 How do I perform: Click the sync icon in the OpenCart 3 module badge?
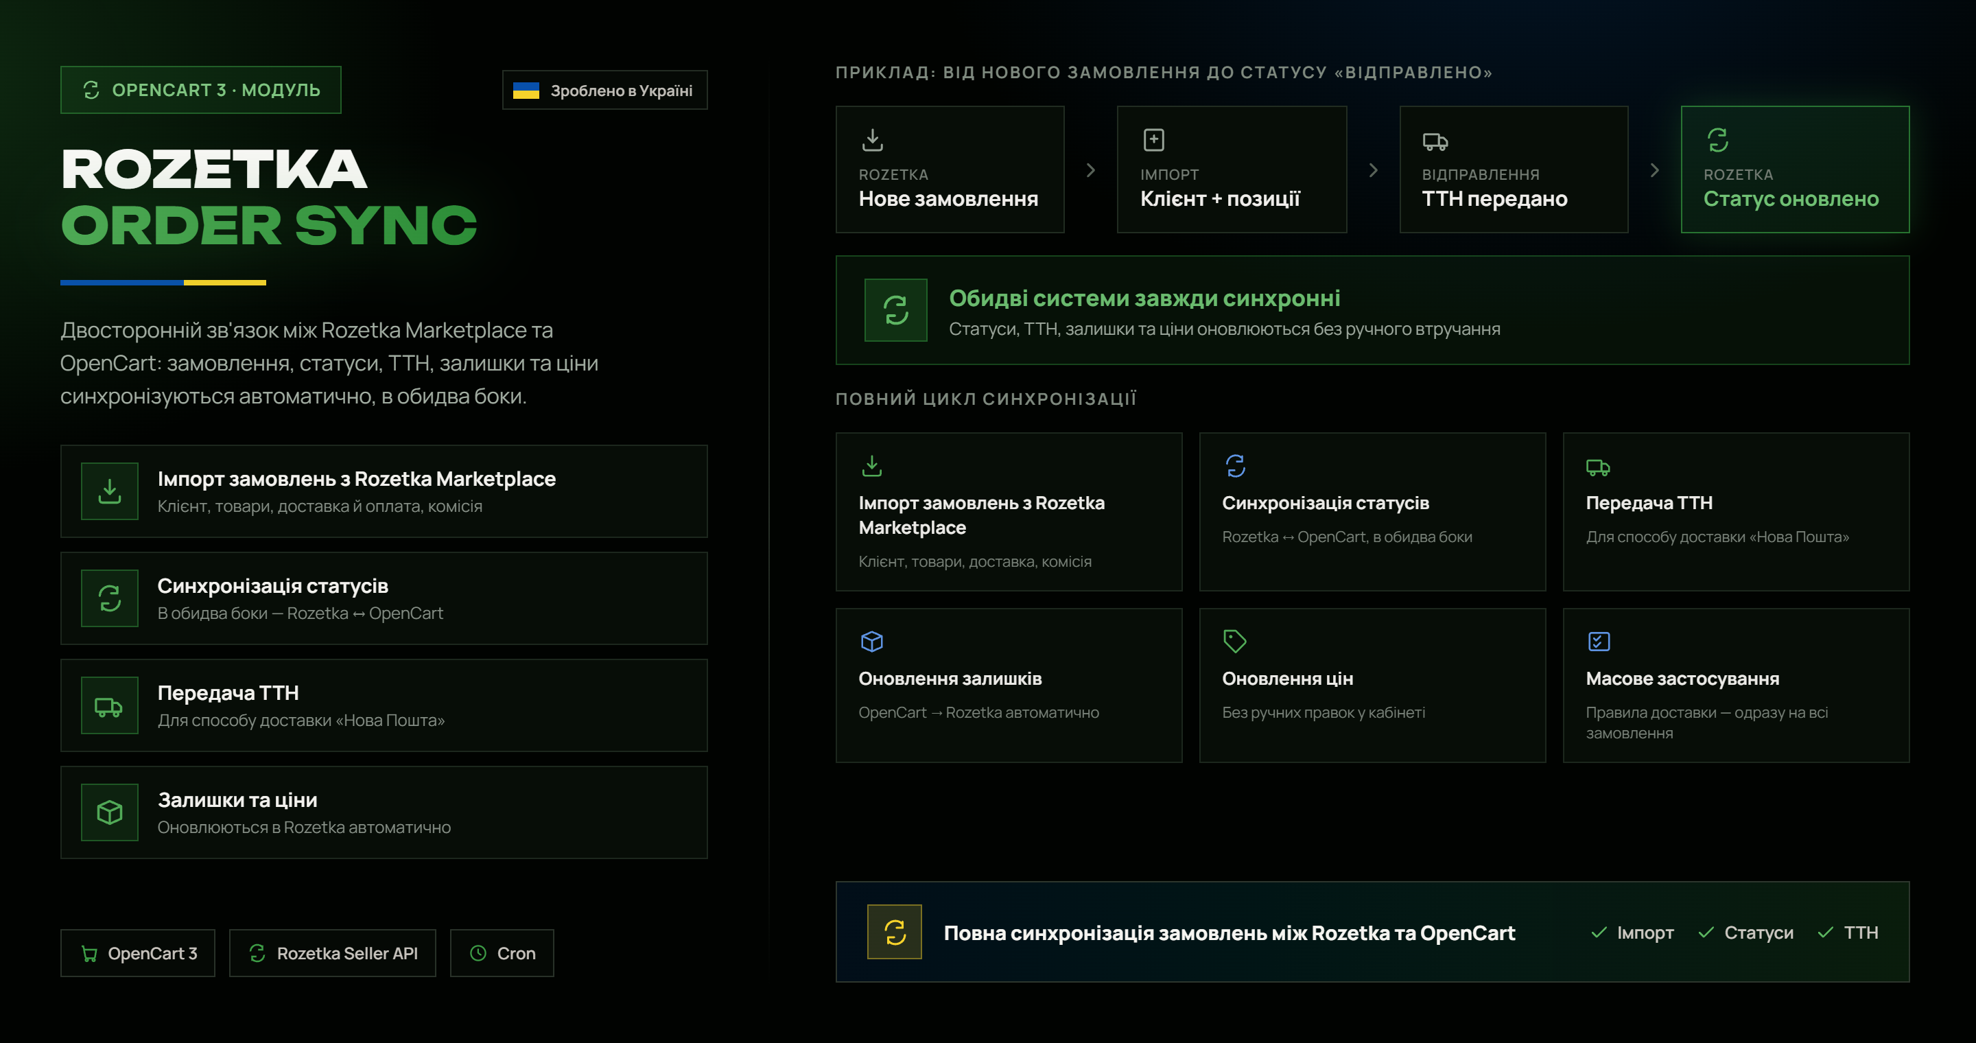(91, 91)
